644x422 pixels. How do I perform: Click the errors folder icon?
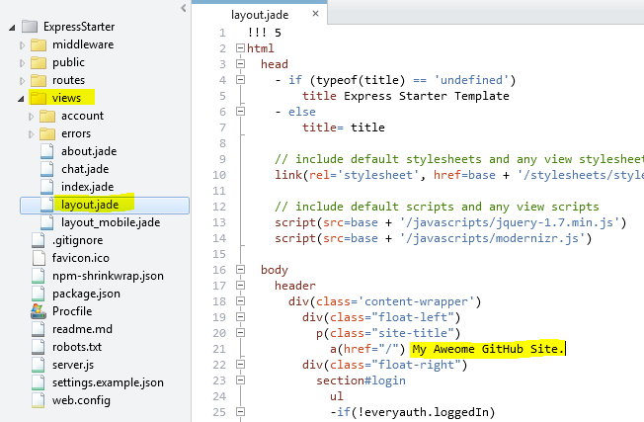(x=47, y=133)
